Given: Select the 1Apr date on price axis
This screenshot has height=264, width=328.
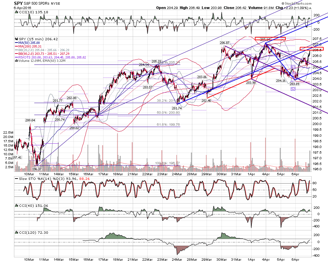Looking at the screenshot, I should [251, 174].
